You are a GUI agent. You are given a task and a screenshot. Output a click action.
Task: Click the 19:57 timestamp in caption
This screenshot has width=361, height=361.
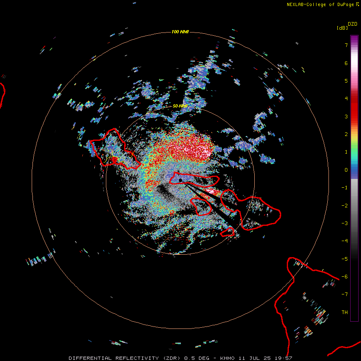coord(283,358)
